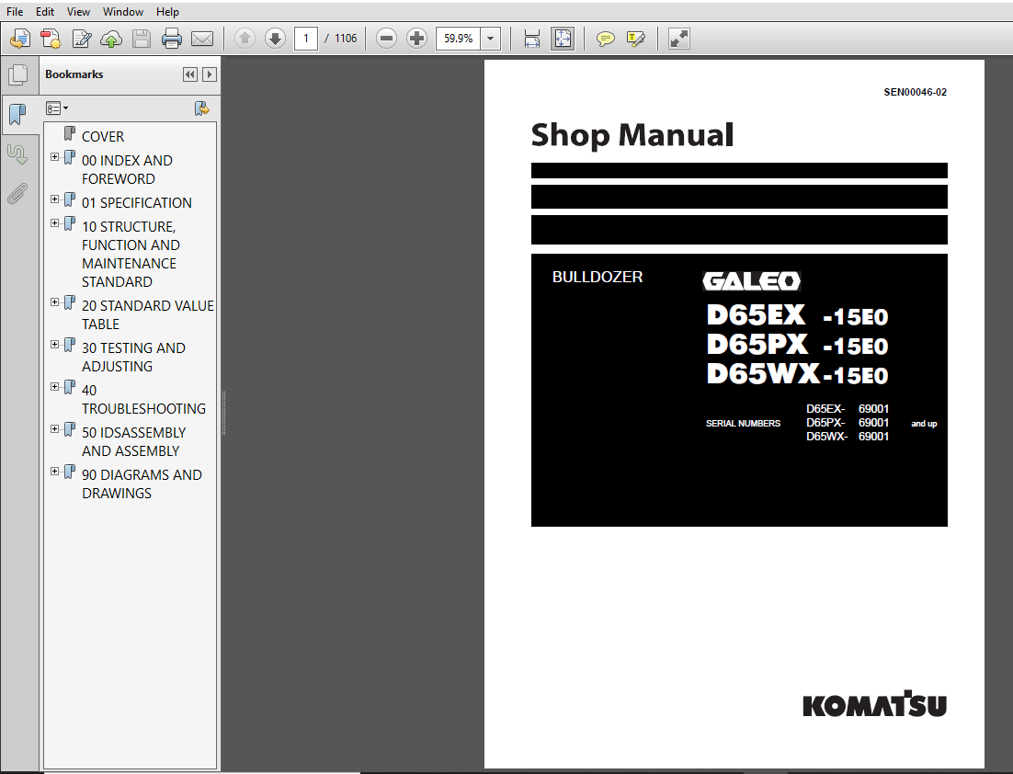Click the GALEO logo on the cover

tap(752, 280)
